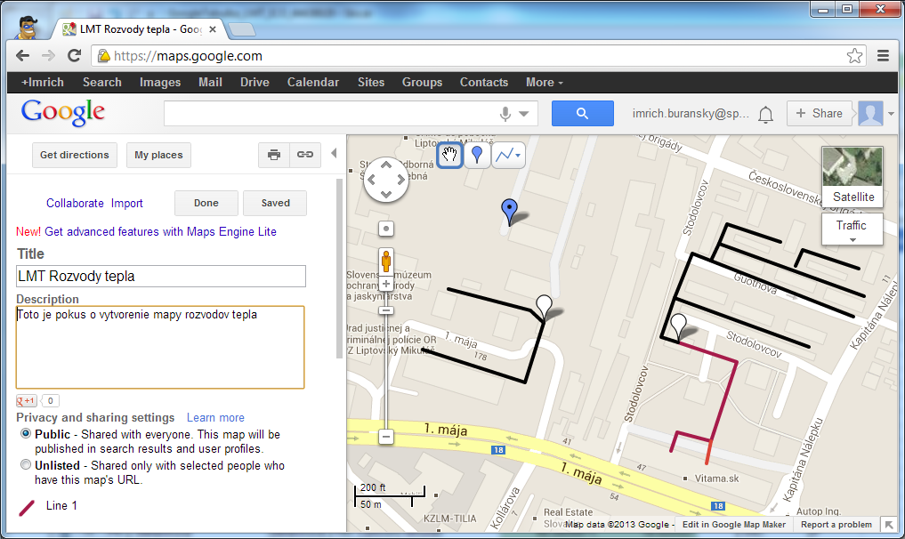Click the white pin near 1. mája 178
905x539 pixels.
click(544, 307)
